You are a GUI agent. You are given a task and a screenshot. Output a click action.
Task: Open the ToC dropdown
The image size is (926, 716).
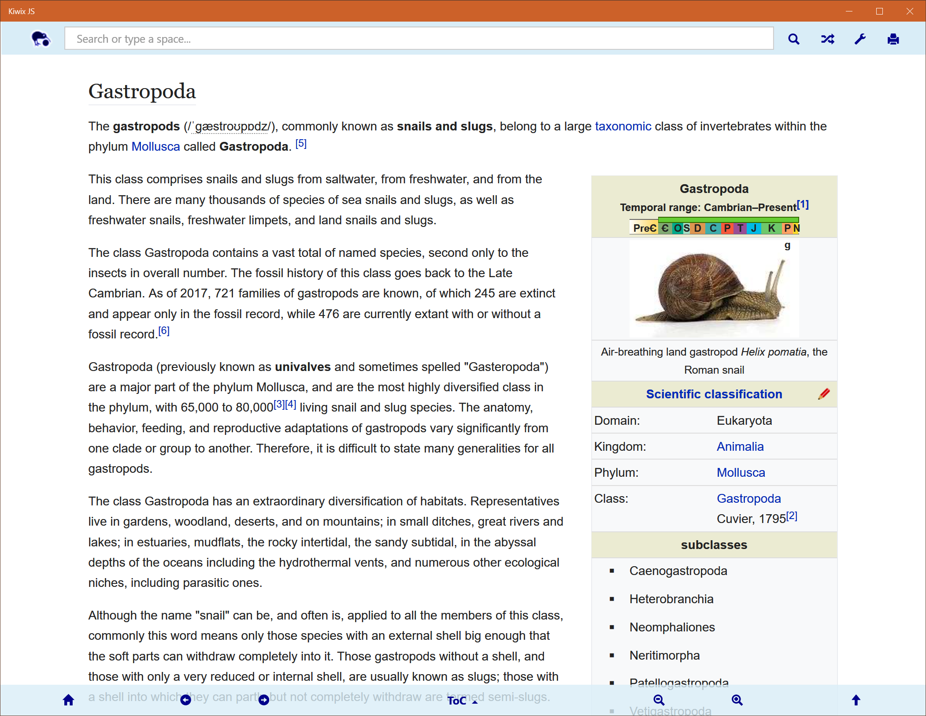463,701
